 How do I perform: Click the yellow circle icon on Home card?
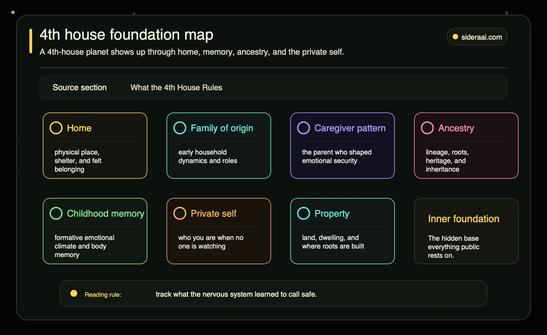[56, 128]
